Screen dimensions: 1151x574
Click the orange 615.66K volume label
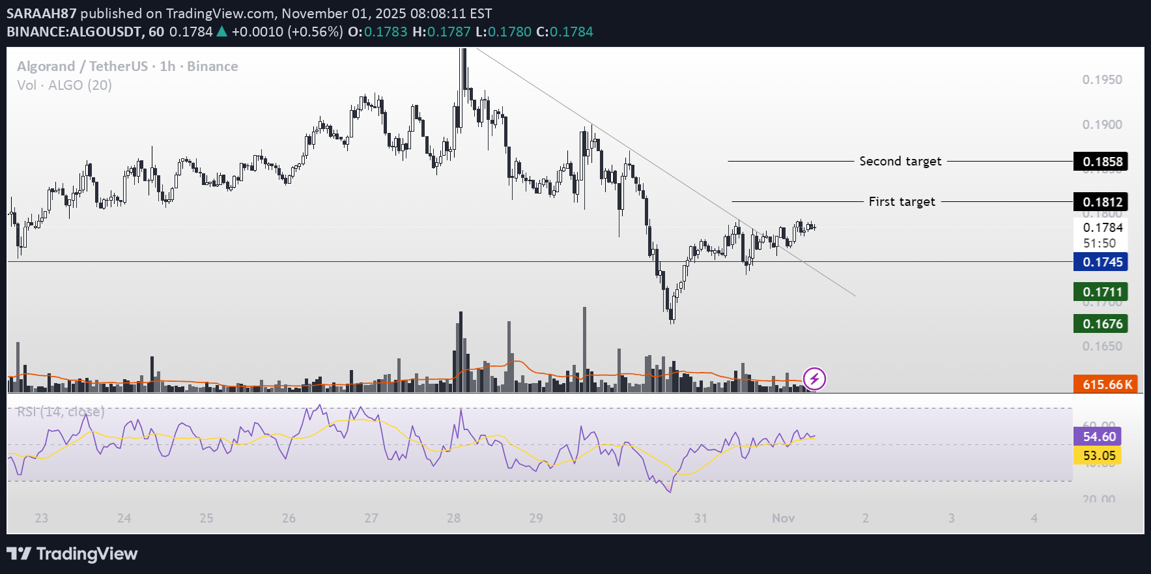click(1107, 384)
